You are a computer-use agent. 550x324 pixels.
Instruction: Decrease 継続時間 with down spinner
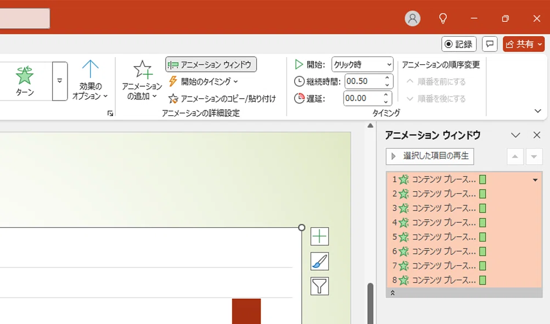[x=387, y=85]
